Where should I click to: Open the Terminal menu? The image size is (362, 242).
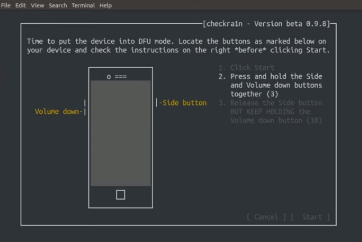83,5
